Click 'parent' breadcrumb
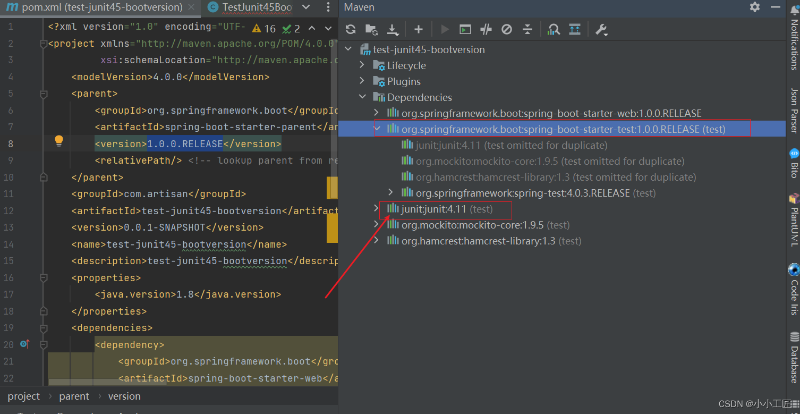Image resolution: width=800 pixels, height=414 pixels. click(74, 396)
